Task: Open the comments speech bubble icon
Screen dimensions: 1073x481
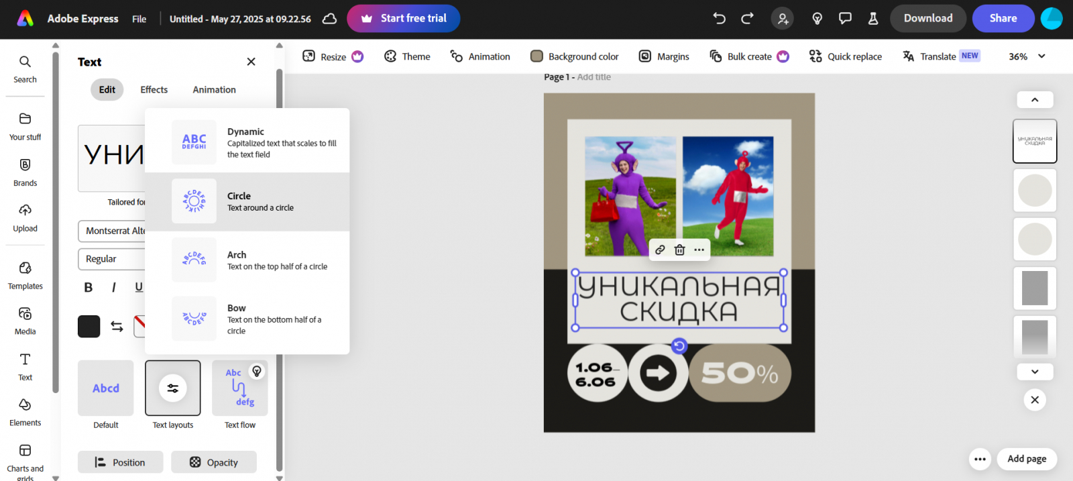Action: coord(845,18)
